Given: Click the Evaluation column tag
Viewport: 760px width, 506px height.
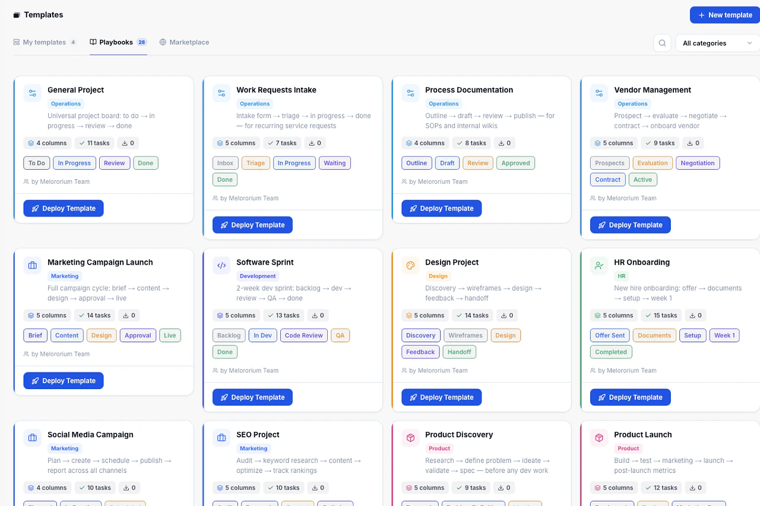Looking at the screenshot, I should coord(653,163).
